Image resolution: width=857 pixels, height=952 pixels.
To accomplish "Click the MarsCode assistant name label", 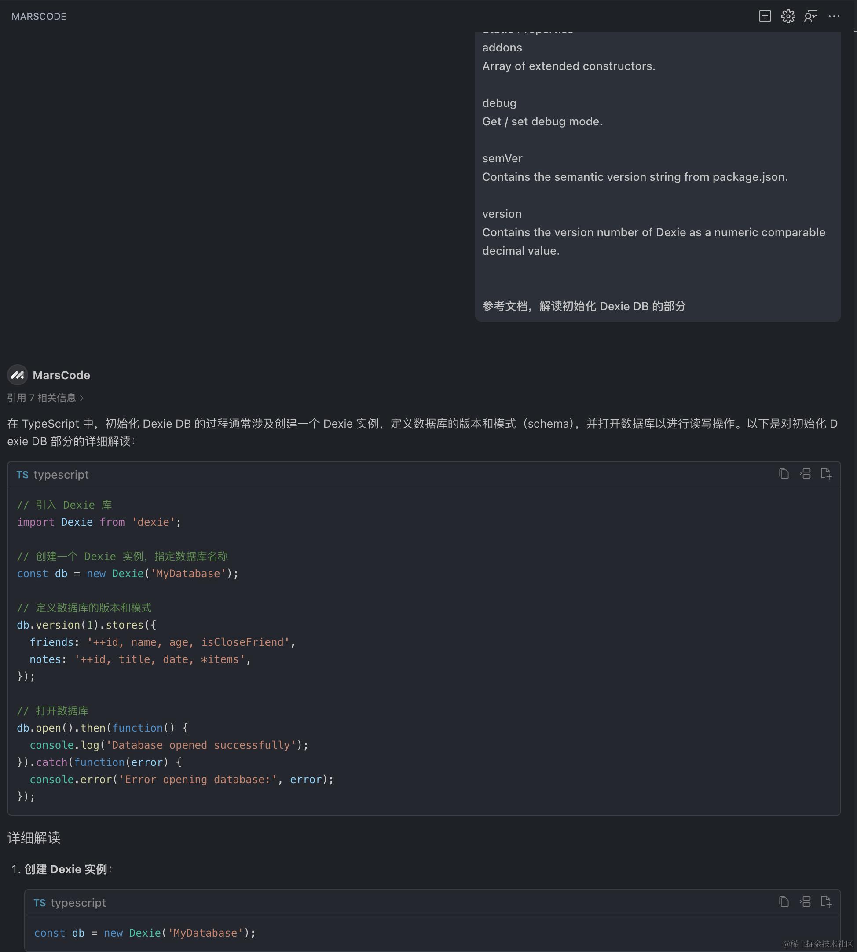I will [x=61, y=375].
